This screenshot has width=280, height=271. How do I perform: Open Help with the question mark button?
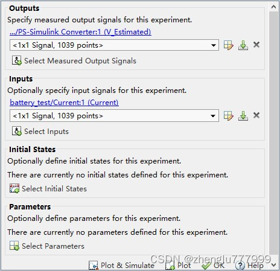(249, 266)
